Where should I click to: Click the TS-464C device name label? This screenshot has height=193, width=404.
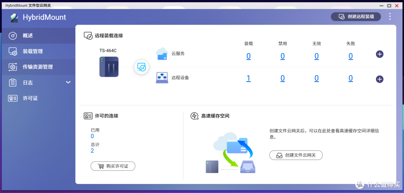click(108, 51)
